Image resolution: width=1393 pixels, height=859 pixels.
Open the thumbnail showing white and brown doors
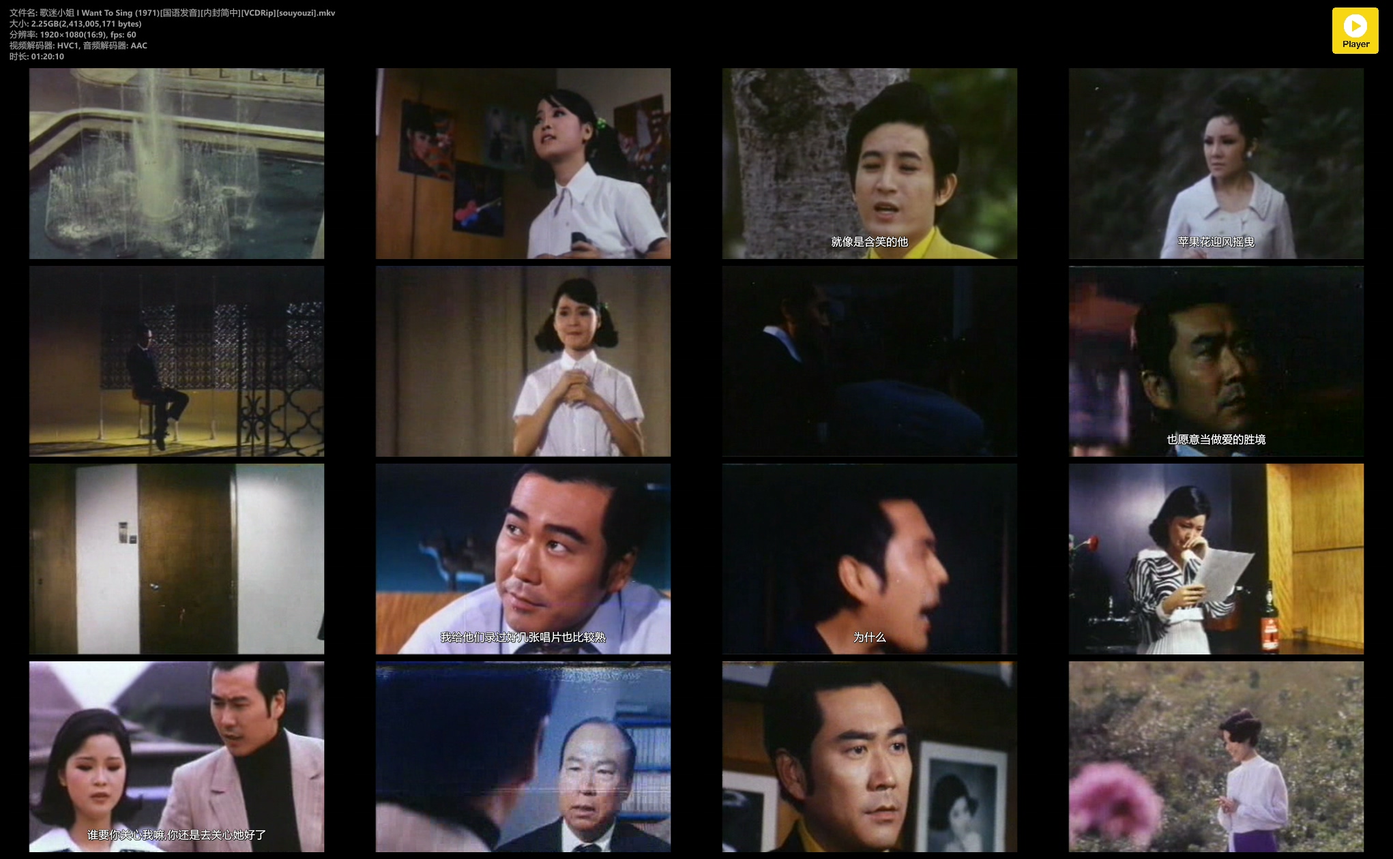[177, 558]
